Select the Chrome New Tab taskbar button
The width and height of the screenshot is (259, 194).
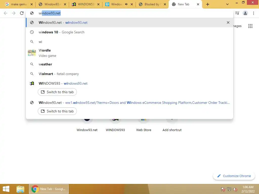(x=49, y=189)
